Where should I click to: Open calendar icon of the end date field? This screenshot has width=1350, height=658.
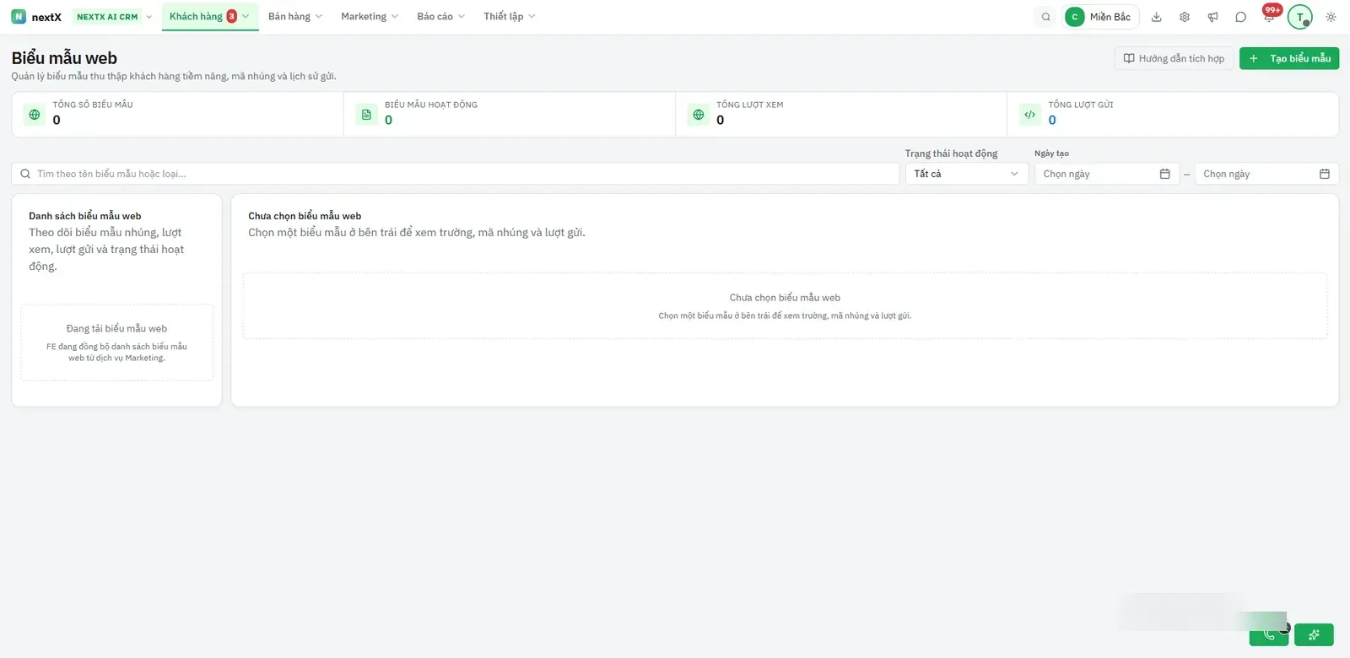coord(1325,174)
